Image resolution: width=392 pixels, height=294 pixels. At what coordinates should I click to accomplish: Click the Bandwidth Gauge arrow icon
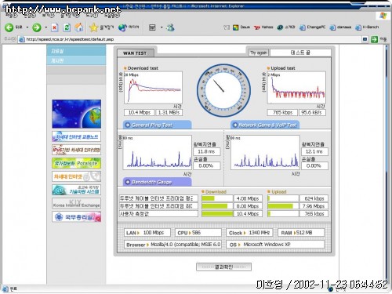(x=128, y=182)
